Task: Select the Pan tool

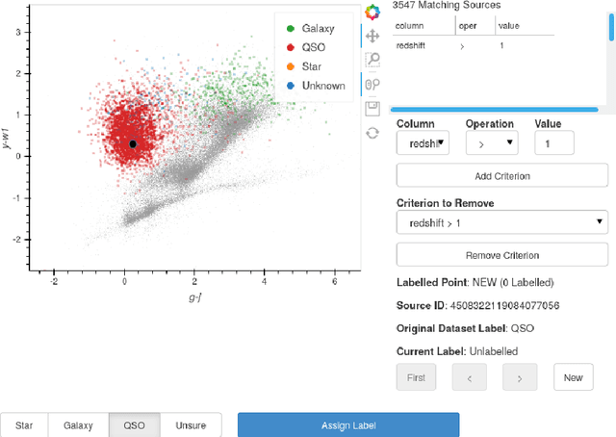Action: click(373, 37)
